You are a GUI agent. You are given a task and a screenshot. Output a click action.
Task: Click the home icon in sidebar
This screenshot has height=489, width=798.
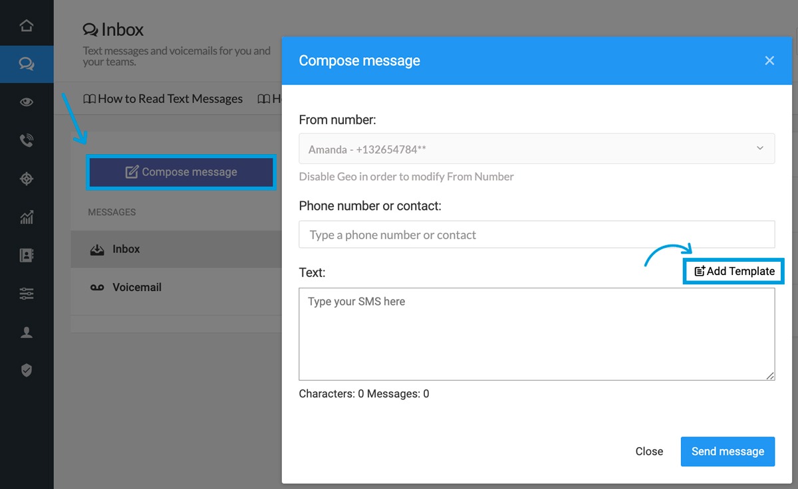point(27,26)
